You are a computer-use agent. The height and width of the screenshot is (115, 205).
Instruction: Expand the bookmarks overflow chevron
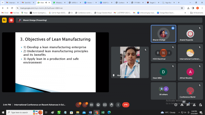coord(185,13)
